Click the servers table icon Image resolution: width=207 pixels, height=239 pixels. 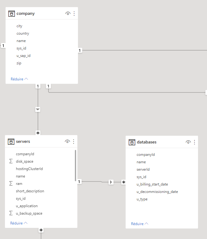point(11,142)
